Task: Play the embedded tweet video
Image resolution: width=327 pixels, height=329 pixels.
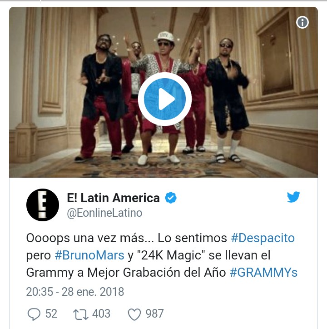Action: (165, 99)
